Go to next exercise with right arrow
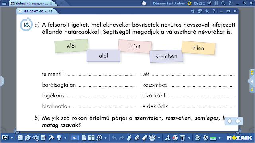Screen dimensions: 255x143 pos(238,121)
